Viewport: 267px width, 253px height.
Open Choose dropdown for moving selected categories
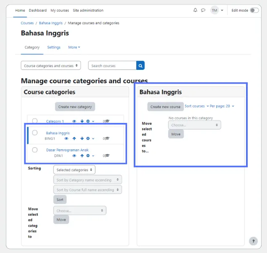pos(80,210)
